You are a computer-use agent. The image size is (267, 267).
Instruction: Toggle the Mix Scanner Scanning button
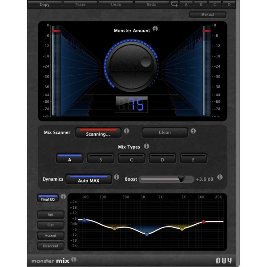coord(98,133)
